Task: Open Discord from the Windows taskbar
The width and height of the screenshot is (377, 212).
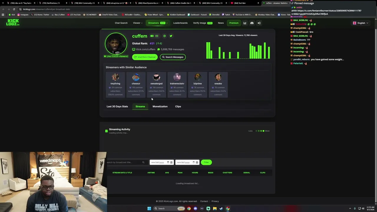Action: pos(195,208)
